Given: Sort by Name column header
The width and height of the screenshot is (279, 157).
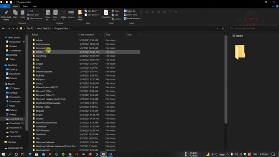Looking at the screenshot, I should click(54, 35).
